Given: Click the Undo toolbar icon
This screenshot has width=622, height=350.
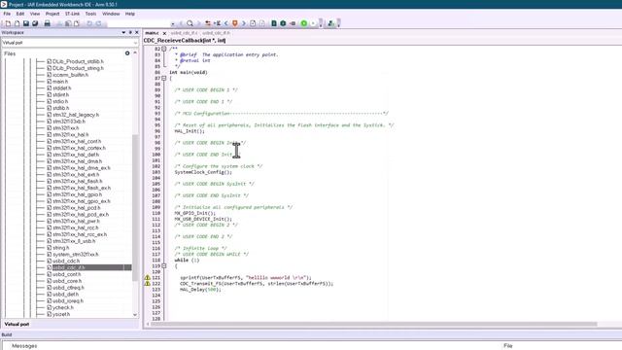Looking at the screenshot, I should [89, 23].
